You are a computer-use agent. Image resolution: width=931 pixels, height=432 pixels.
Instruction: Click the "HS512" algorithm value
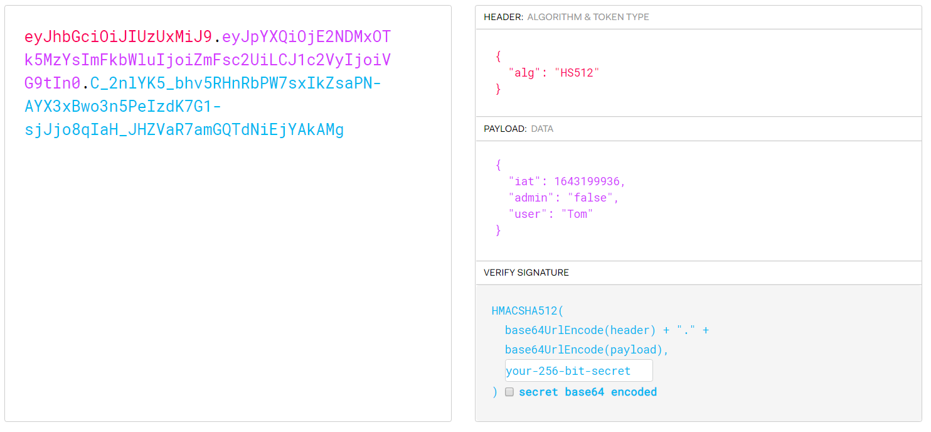coord(575,72)
